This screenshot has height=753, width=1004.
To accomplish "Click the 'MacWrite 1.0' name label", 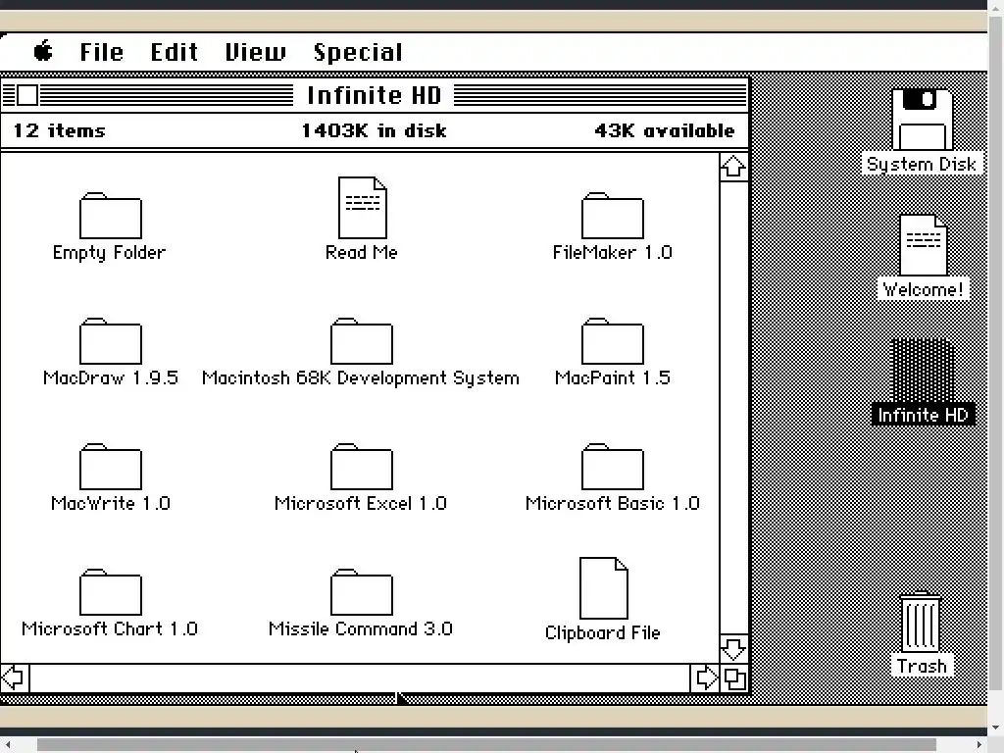I will pos(110,503).
